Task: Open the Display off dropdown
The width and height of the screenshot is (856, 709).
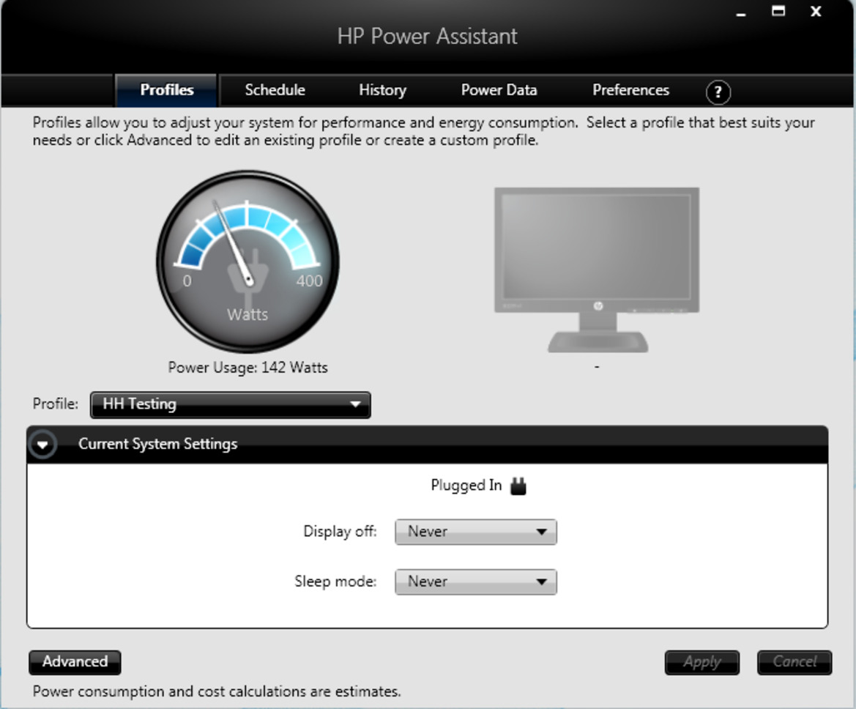Action: point(475,532)
